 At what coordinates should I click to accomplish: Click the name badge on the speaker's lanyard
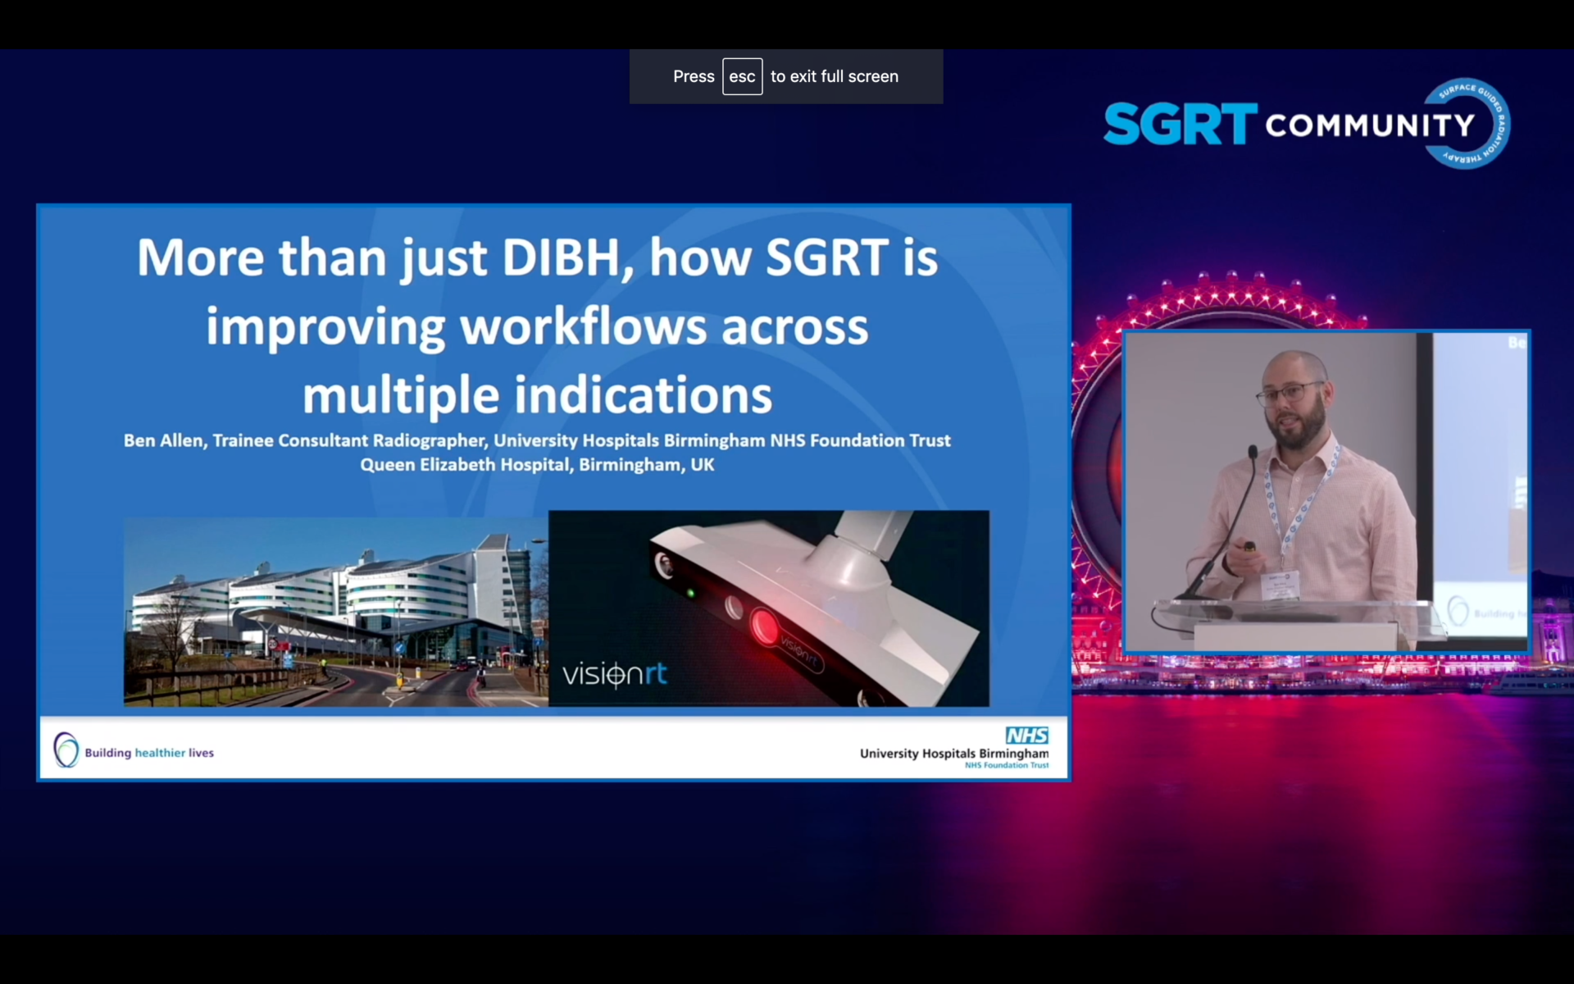point(1280,587)
